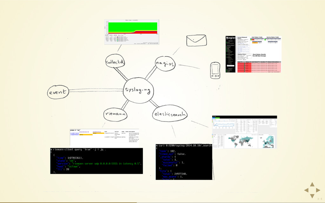
Task: Click the state != "ok" heading text
Action: point(75,130)
